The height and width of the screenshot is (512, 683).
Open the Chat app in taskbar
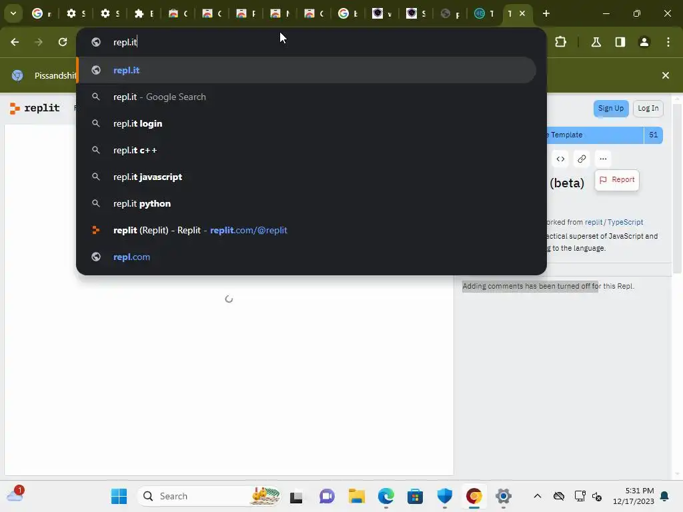[x=327, y=496]
